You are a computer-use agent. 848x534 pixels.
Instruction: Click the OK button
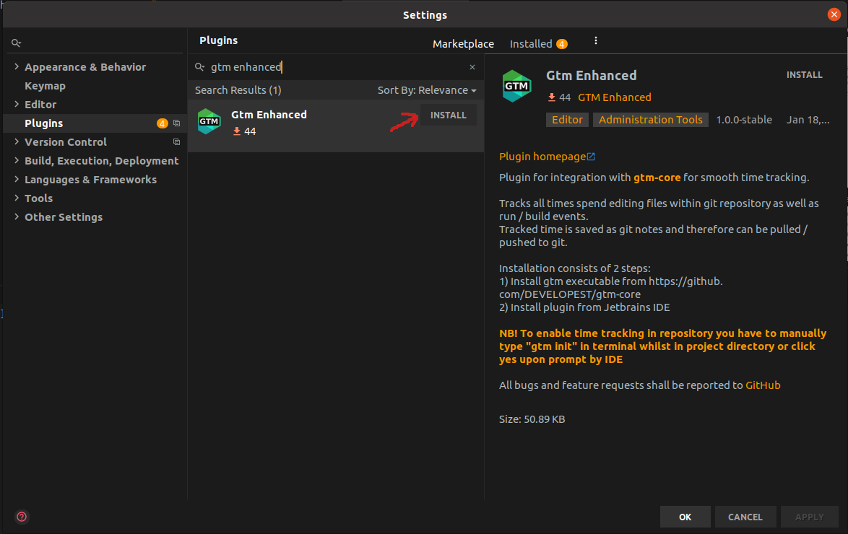click(685, 517)
